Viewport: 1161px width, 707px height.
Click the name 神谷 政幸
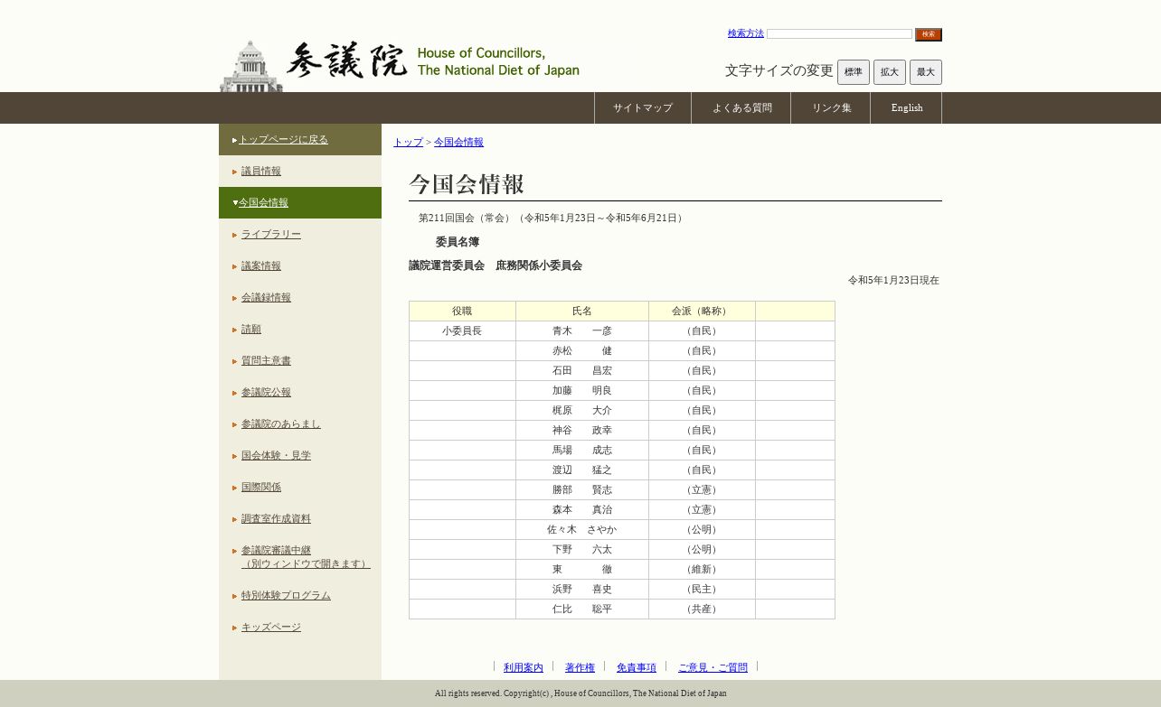(582, 431)
